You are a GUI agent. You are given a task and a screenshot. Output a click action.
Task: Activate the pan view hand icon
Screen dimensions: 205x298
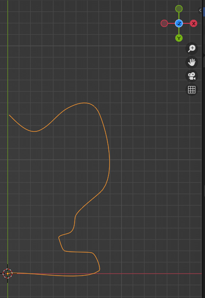tap(192, 62)
